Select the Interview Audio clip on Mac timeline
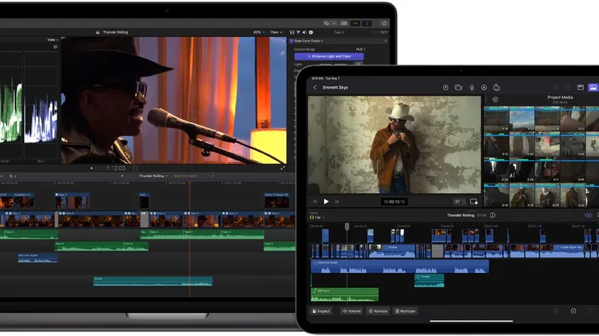This screenshot has width=599, height=336. tap(38, 258)
